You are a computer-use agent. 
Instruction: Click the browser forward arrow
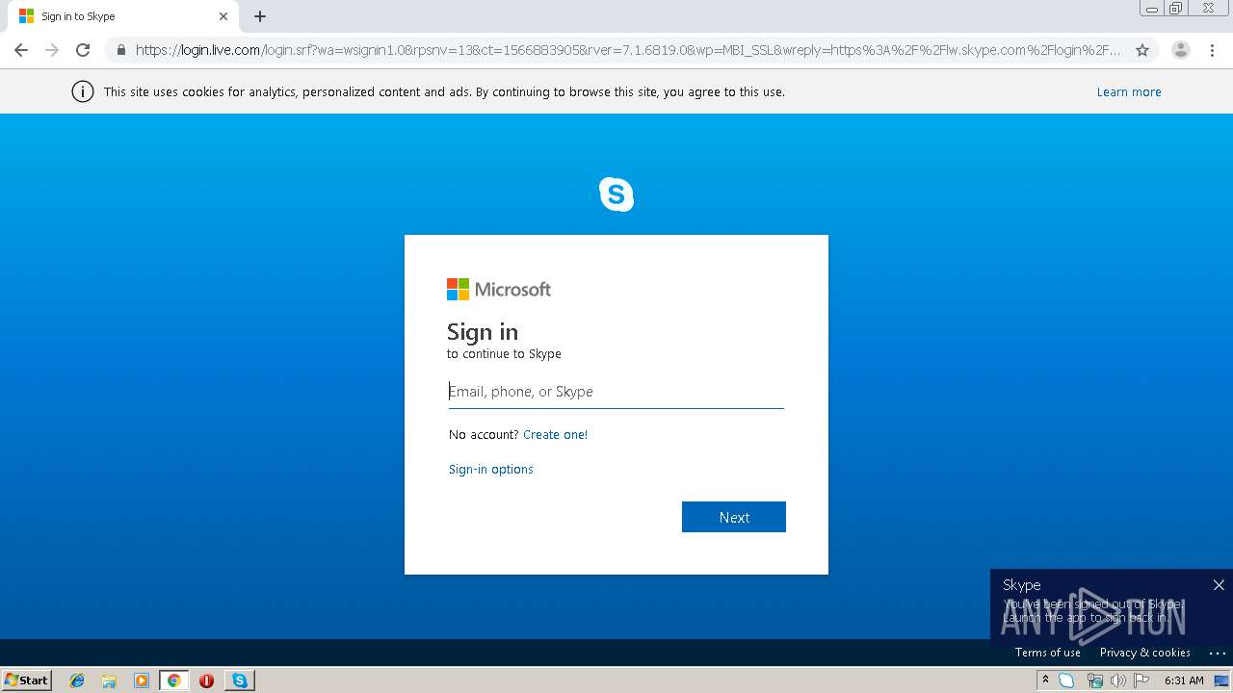52,50
